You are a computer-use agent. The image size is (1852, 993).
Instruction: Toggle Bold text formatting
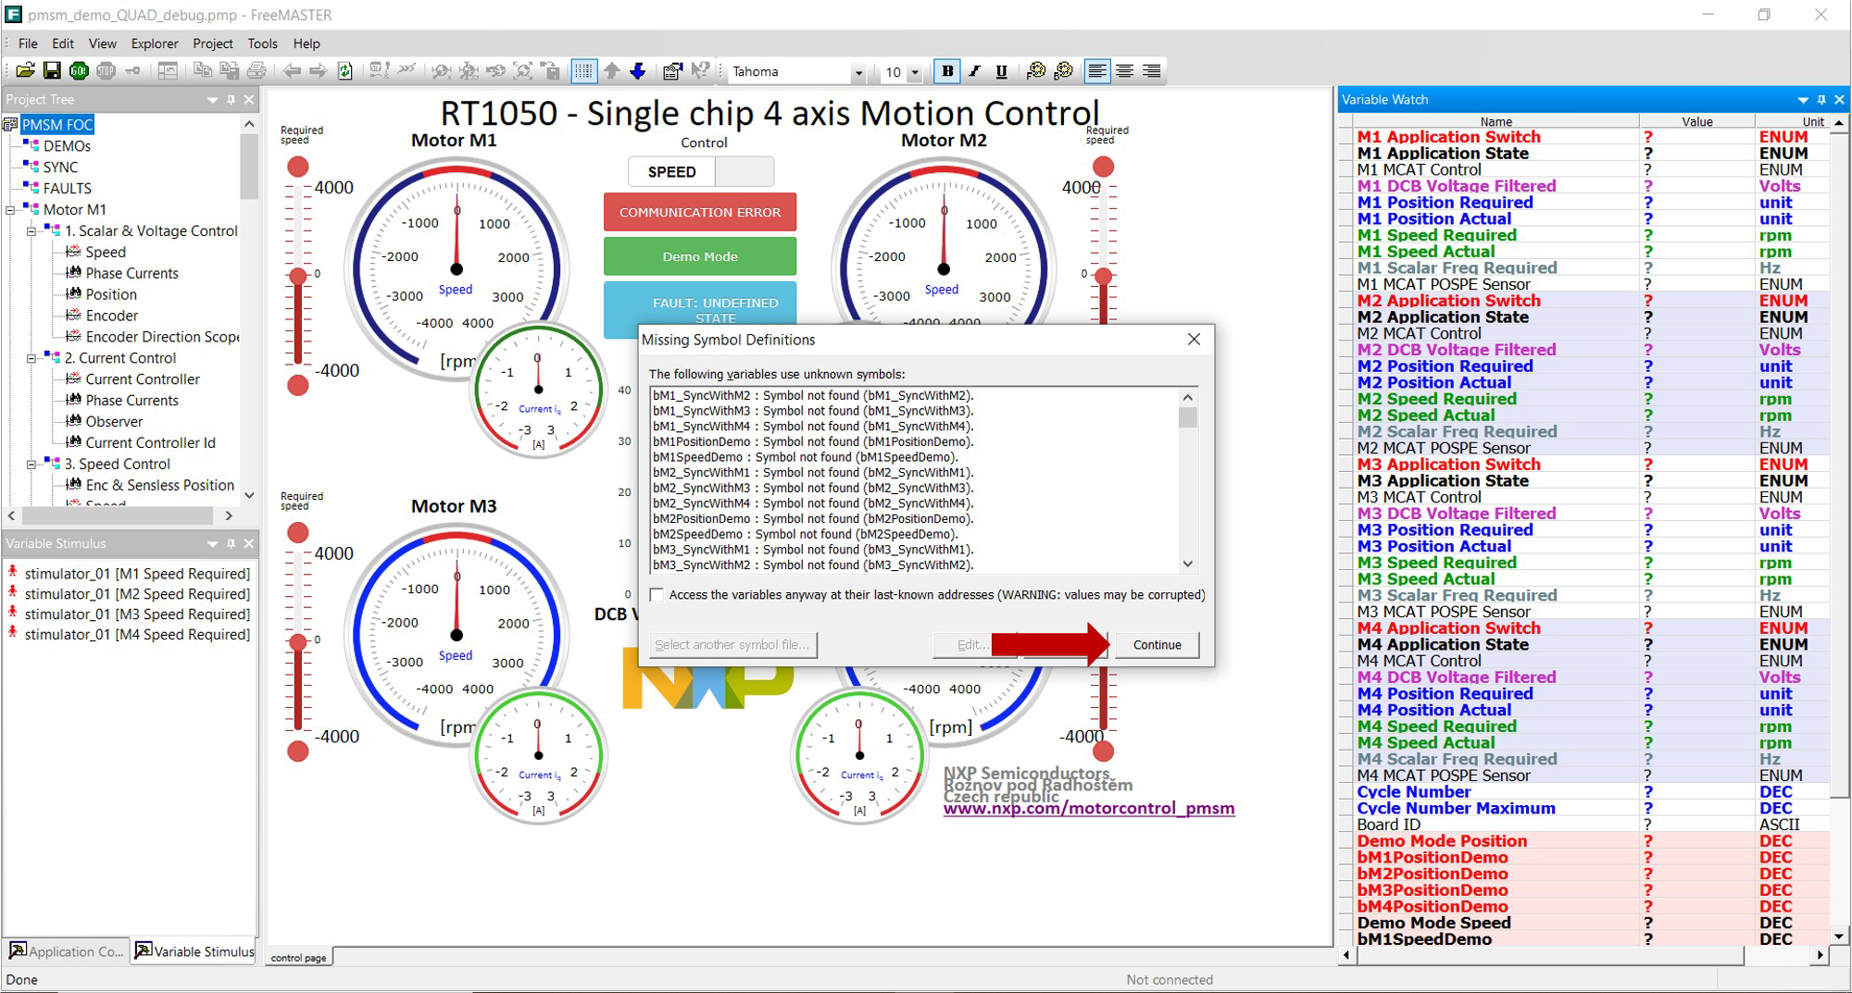pos(946,71)
